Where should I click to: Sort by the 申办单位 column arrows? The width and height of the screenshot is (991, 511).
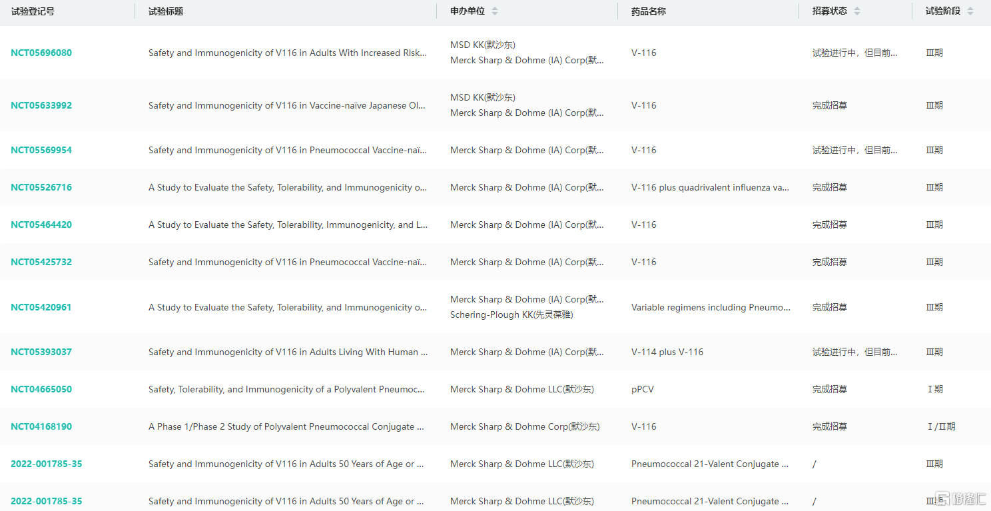495,11
